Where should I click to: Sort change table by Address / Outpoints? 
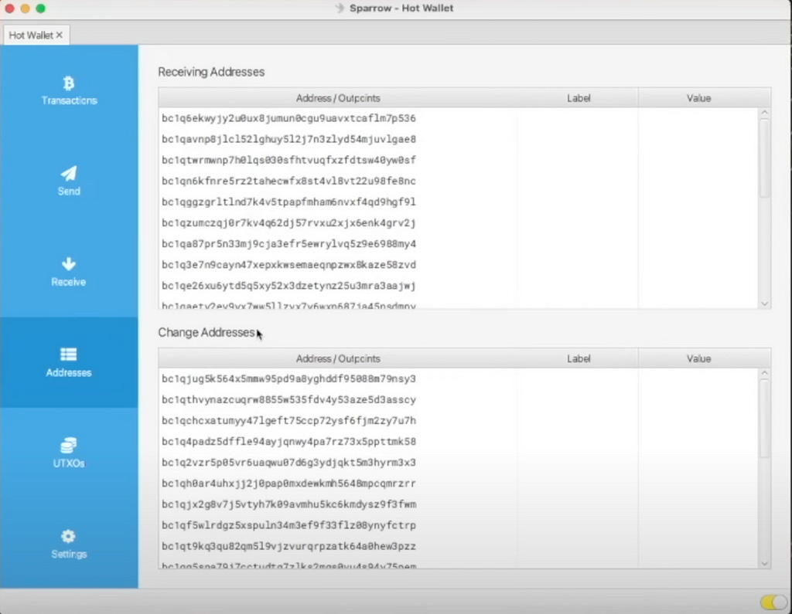click(337, 358)
